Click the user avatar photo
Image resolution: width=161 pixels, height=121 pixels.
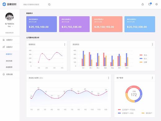(x=9, y=17)
